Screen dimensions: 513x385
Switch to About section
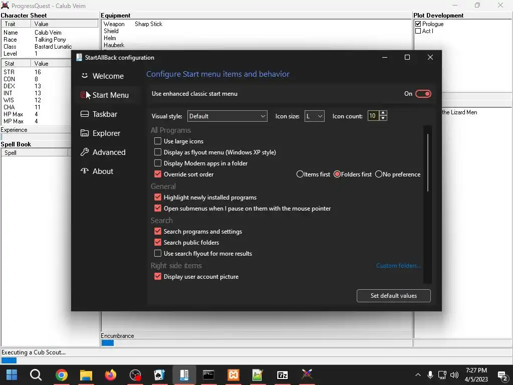[108, 171]
